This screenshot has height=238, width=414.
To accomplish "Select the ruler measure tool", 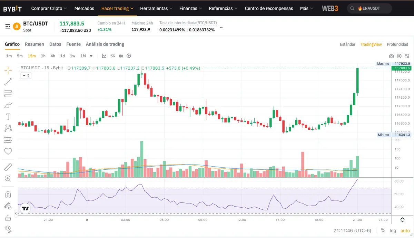I will click(x=8, y=167).
